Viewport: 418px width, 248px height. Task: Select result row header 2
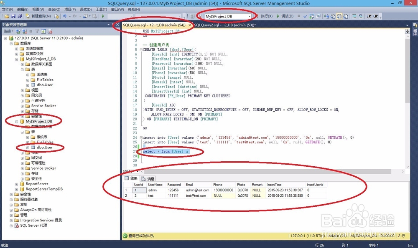point(127,195)
